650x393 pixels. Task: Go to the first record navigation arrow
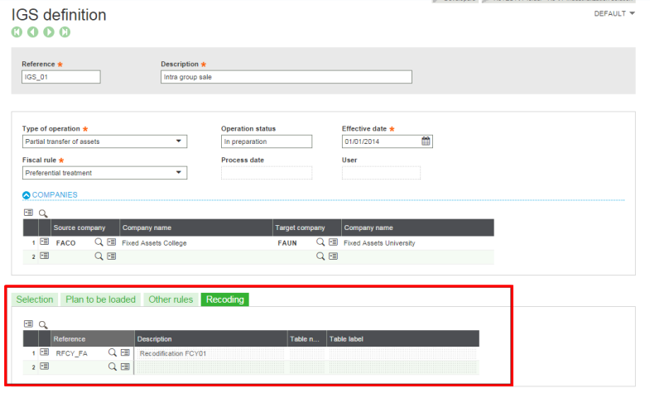pyautogui.click(x=17, y=32)
